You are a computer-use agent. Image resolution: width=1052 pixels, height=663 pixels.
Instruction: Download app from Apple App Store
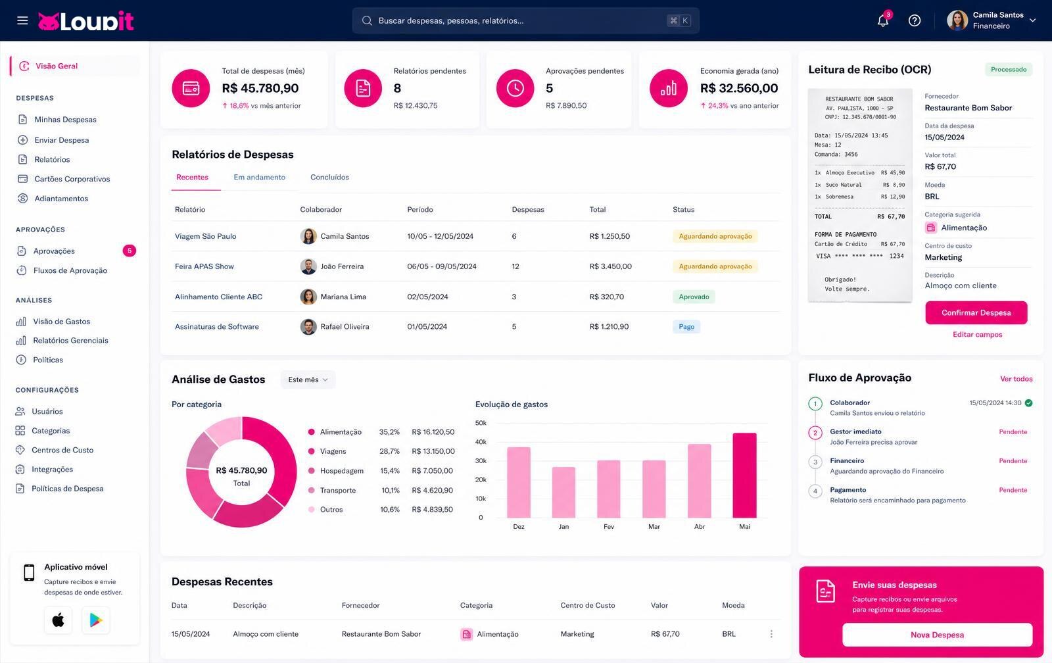pyautogui.click(x=58, y=620)
